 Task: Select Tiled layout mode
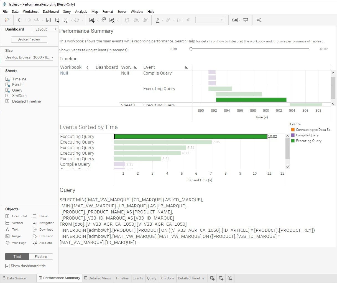pyautogui.click(x=17, y=257)
